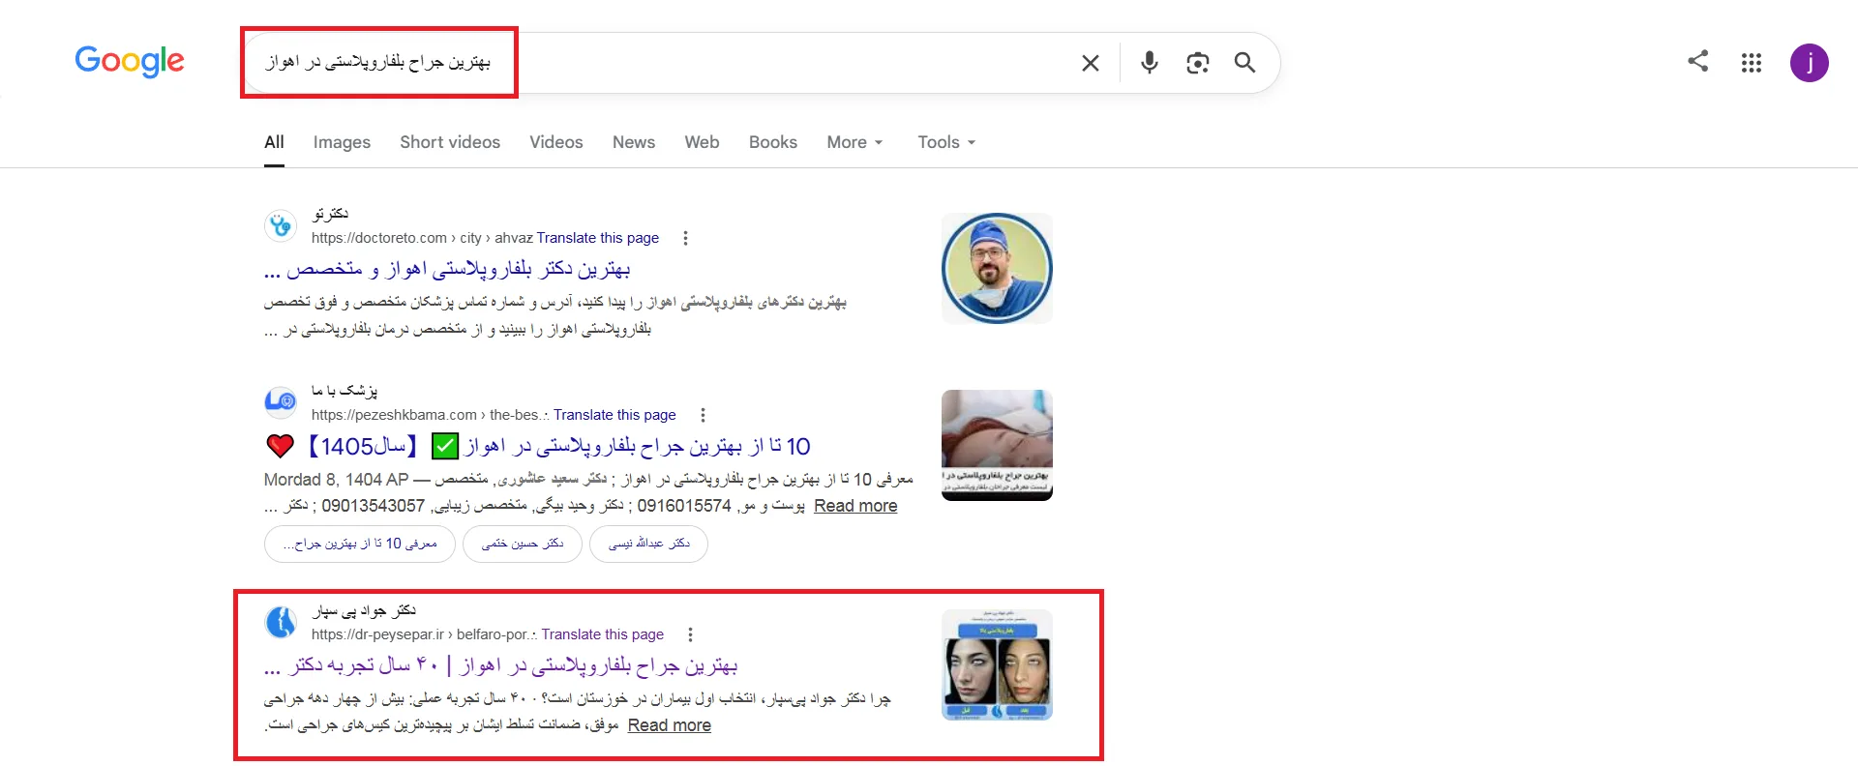Click pezeshkbama site favicon
Screen dimensions: 1858x766
(x=281, y=400)
